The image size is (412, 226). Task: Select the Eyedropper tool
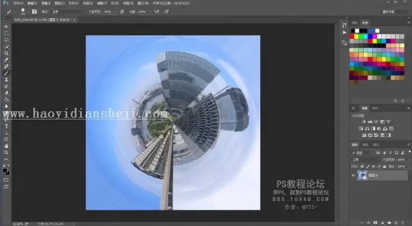pos(6,60)
